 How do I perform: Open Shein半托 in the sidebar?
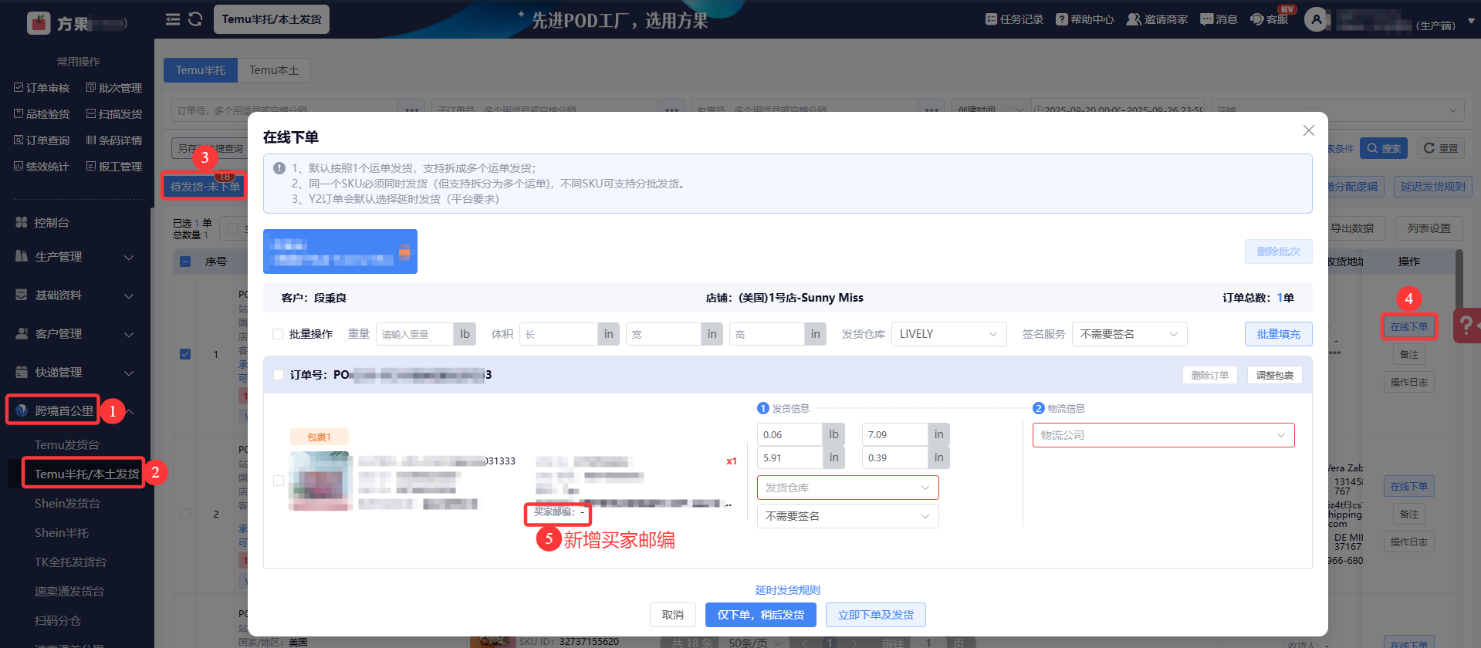coord(62,533)
